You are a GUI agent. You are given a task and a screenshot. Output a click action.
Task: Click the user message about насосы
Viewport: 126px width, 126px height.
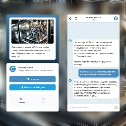coord(99,73)
